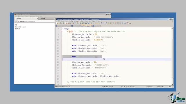Collapse the body tag fold marker
186x104 pixels.
click(62, 29)
